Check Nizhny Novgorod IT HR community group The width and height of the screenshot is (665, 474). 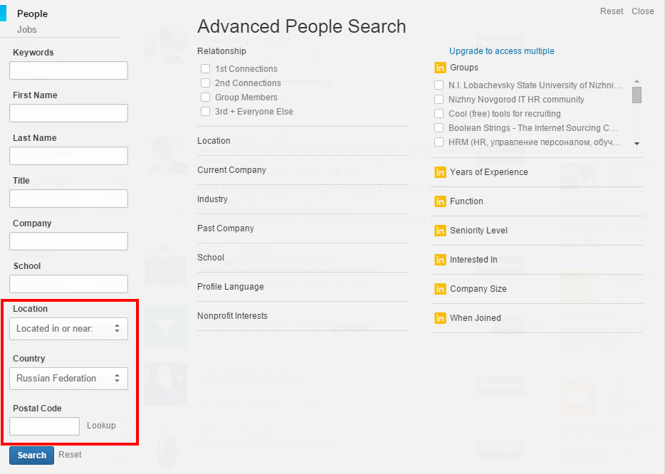(x=439, y=100)
